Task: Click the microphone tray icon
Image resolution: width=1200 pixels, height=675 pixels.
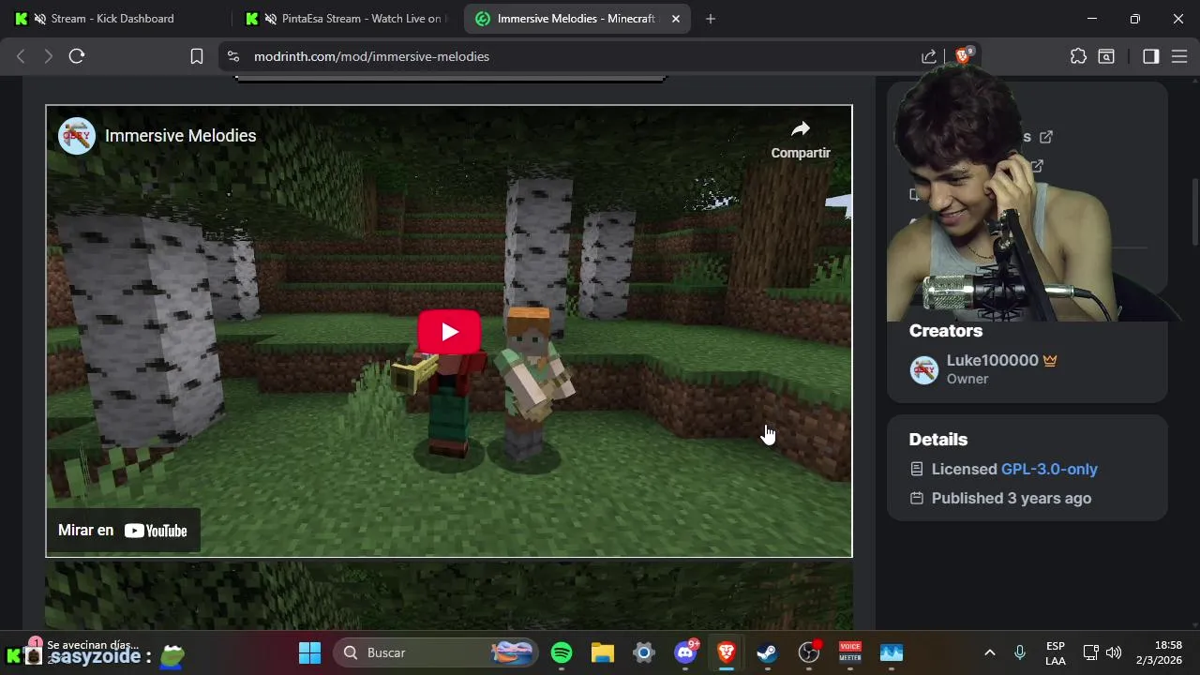Action: click(1020, 652)
